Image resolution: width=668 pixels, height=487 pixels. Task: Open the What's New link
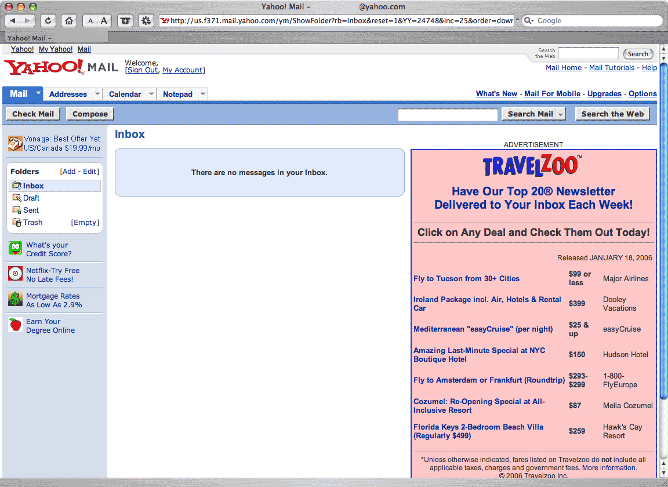tap(496, 94)
